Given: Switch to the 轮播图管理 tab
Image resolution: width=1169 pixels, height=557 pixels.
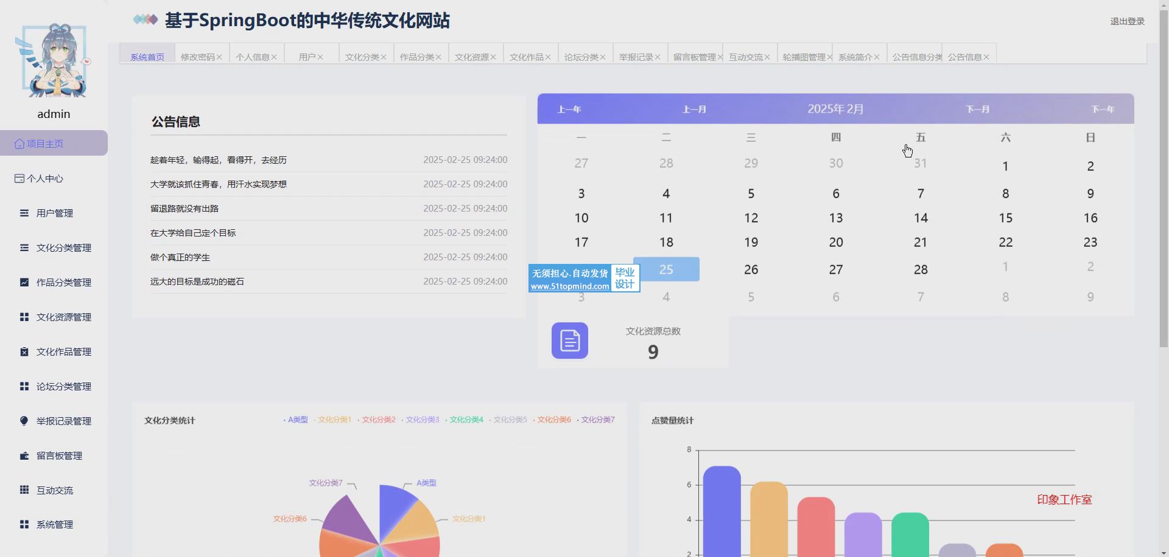Looking at the screenshot, I should (803, 57).
